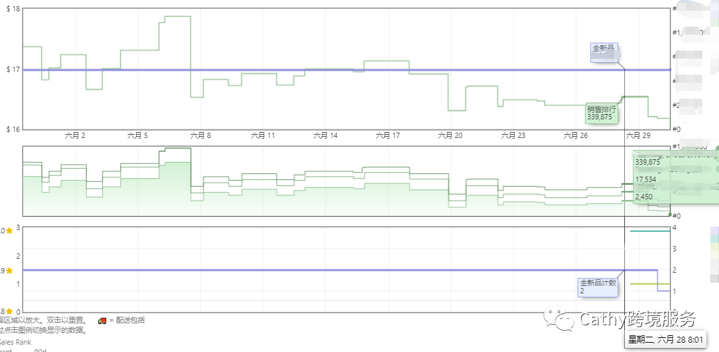The image size is (719, 352).
Task: Click the 六月 20 date label
Action: (x=450, y=136)
